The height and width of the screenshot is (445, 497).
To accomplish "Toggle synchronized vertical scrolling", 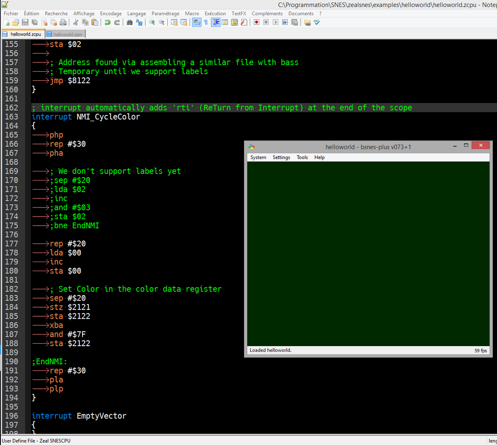I will 174,22.
